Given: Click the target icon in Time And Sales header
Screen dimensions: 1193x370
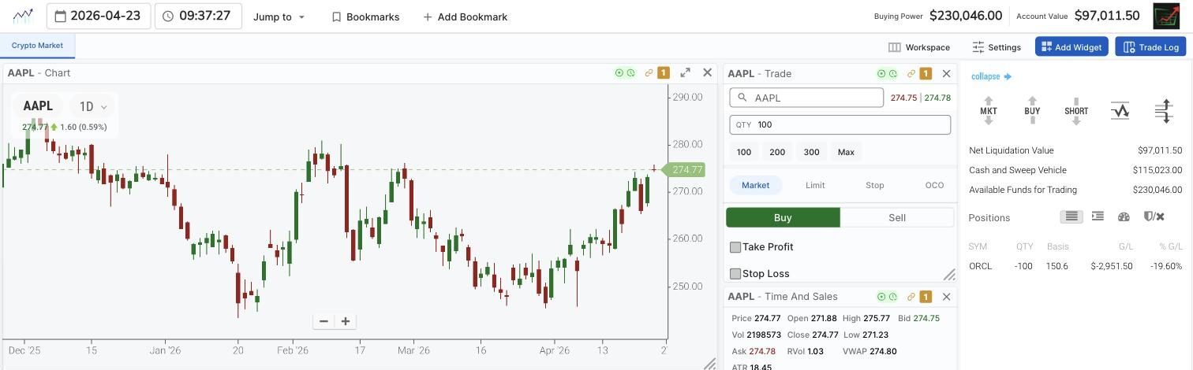Looking at the screenshot, I should (881, 297).
